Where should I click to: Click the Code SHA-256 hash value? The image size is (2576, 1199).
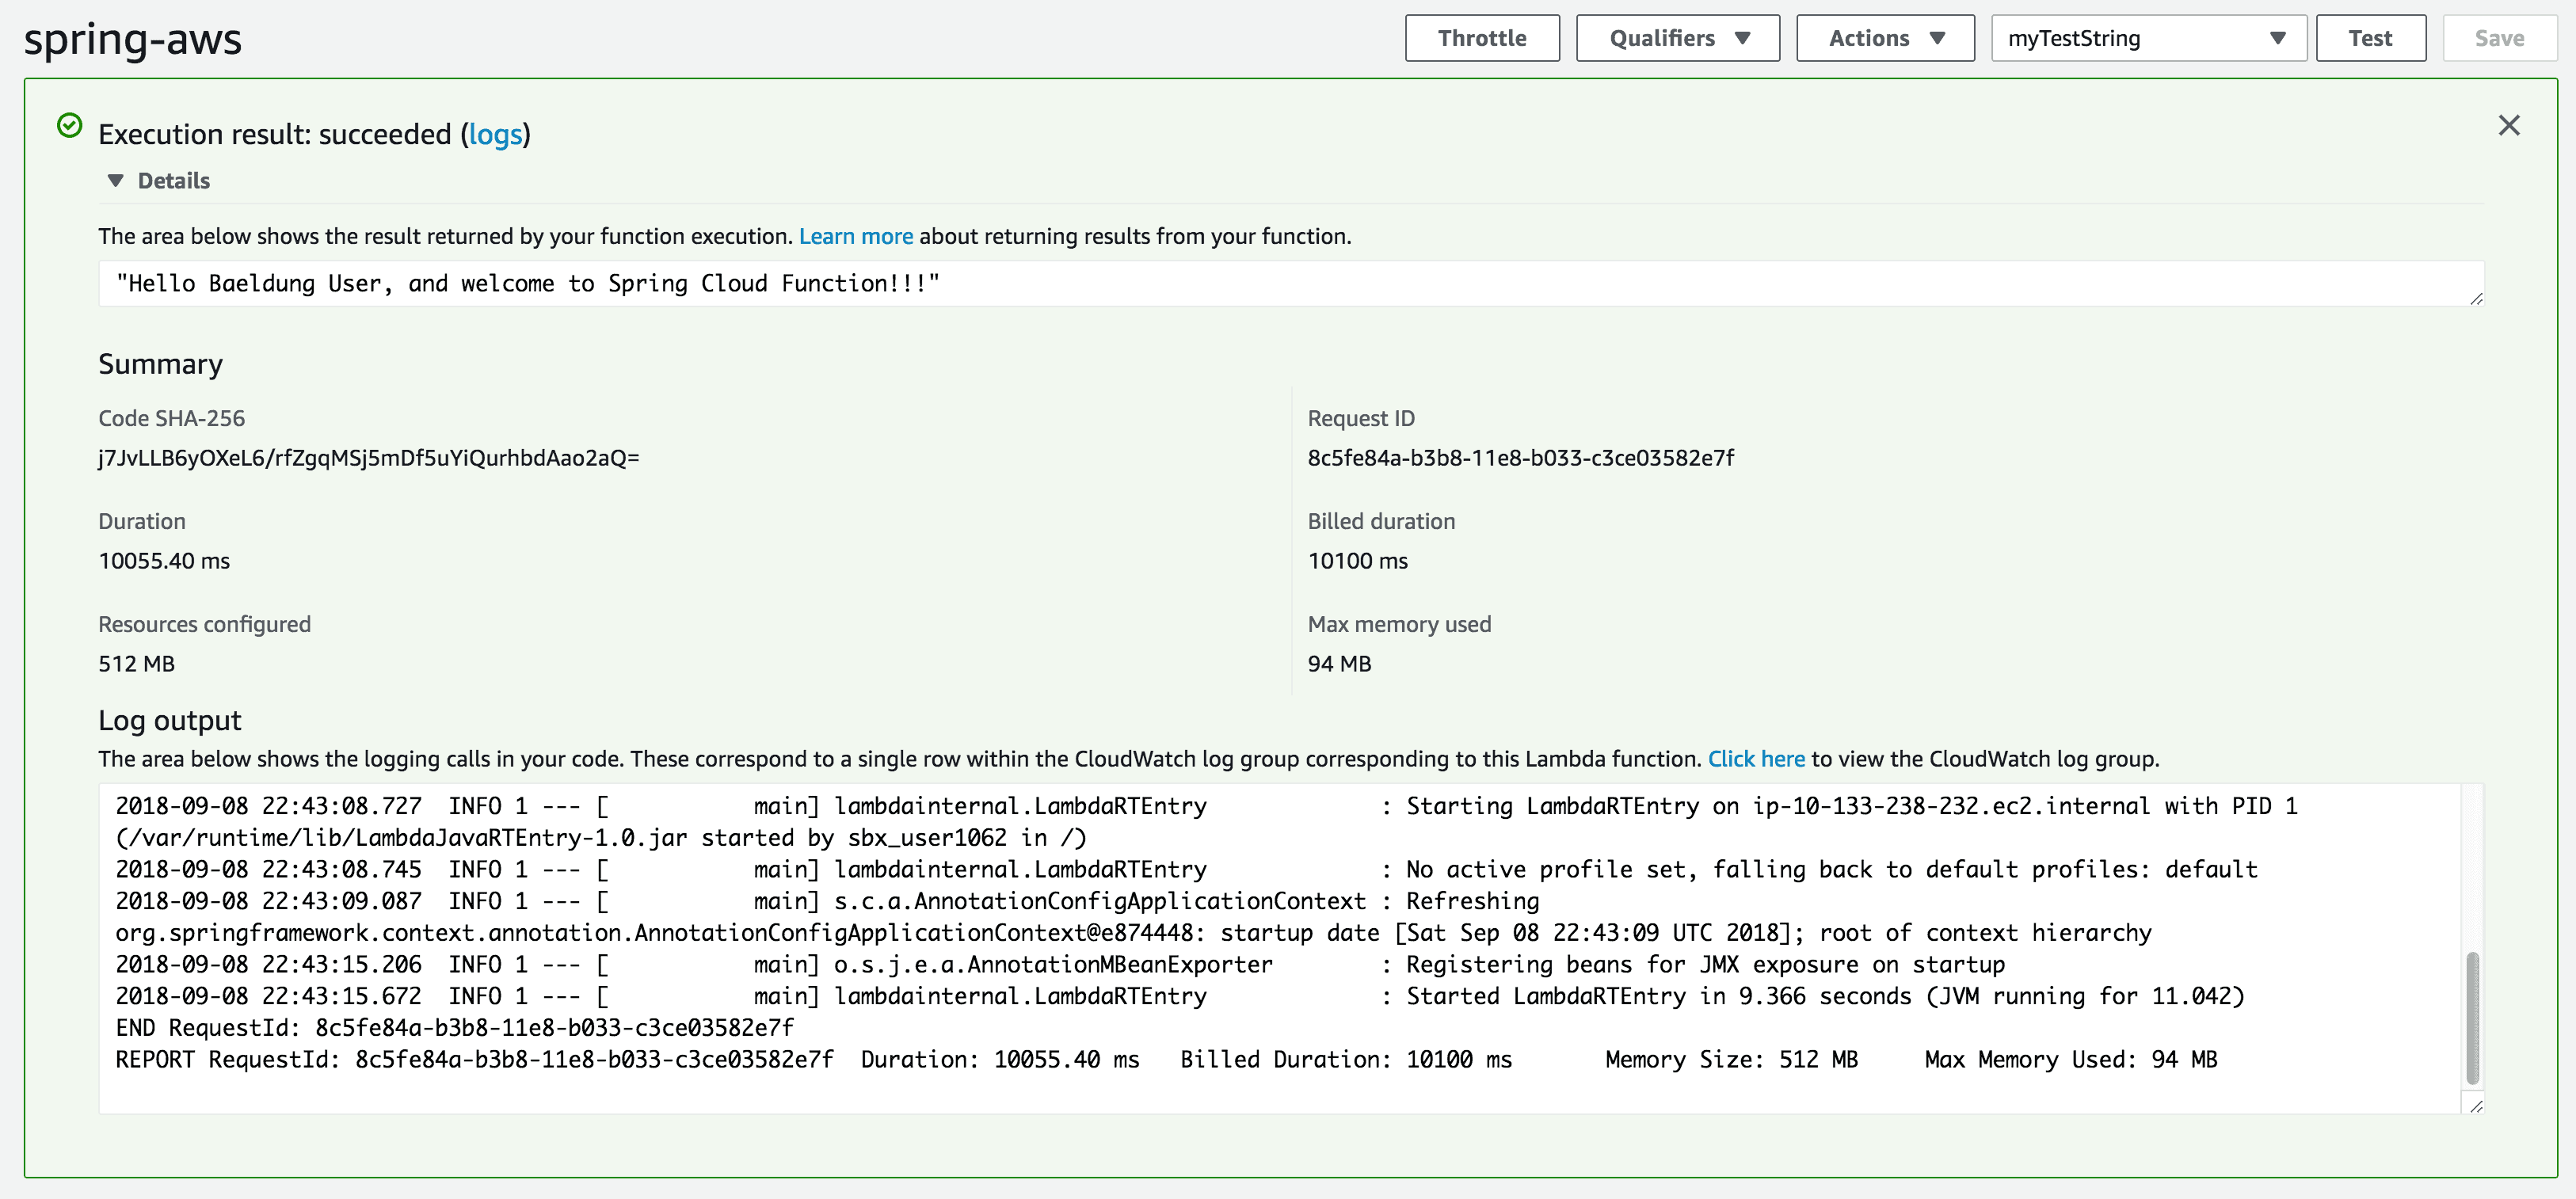point(368,458)
